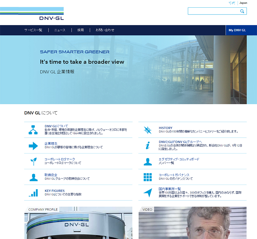Open the コーポレートロゴマーク link

(60, 159)
